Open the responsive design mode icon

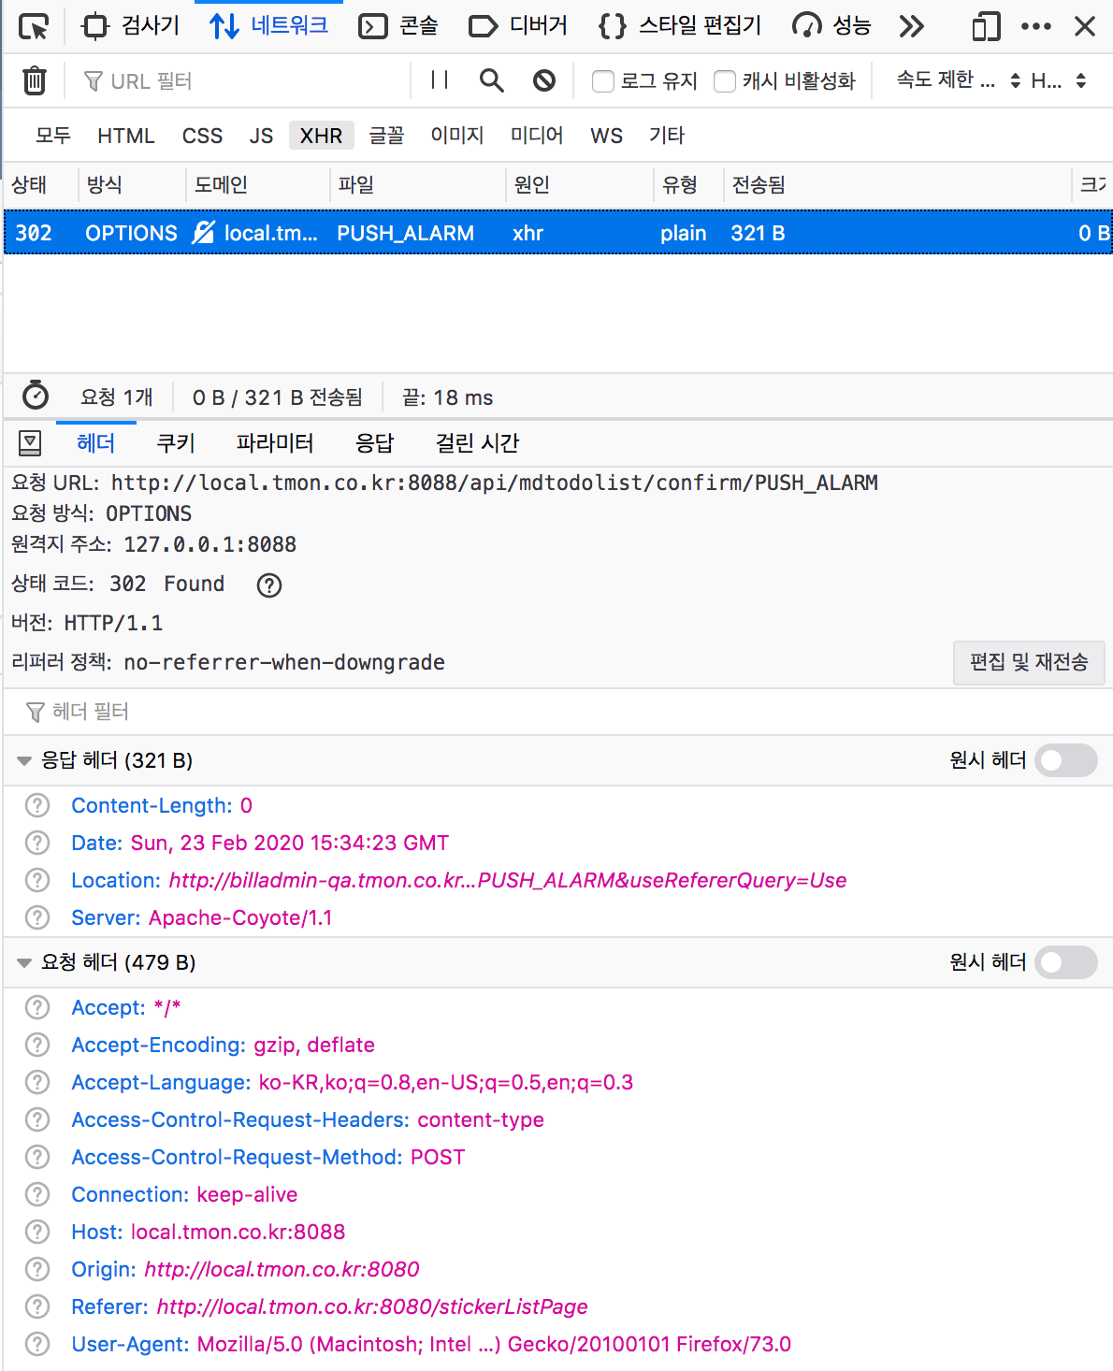pyautogui.click(x=986, y=26)
